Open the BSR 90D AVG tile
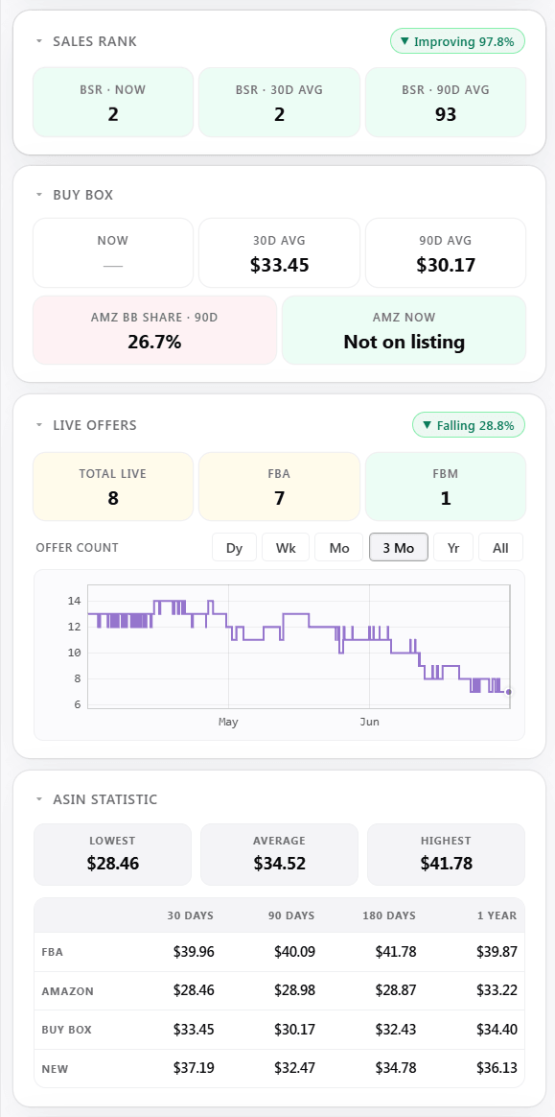This screenshot has height=1117, width=555. click(446, 102)
